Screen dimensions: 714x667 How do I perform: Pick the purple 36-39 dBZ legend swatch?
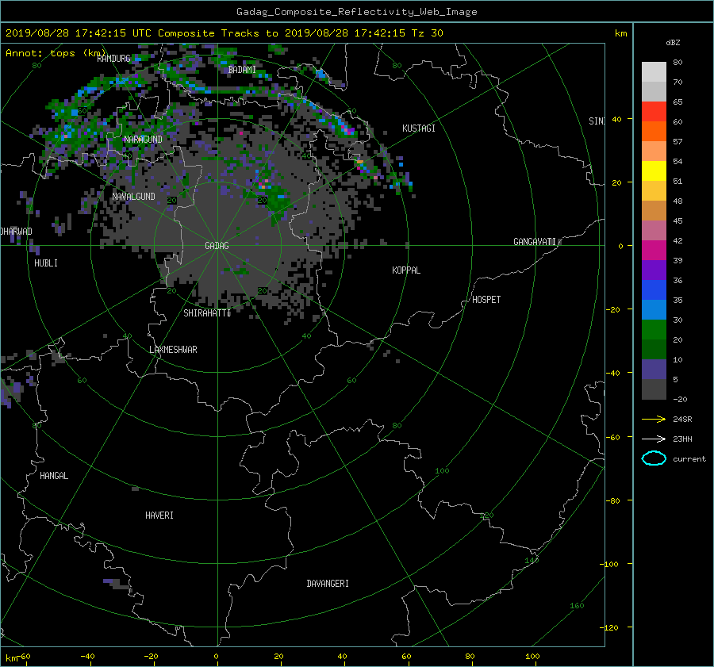pos(654,270)
